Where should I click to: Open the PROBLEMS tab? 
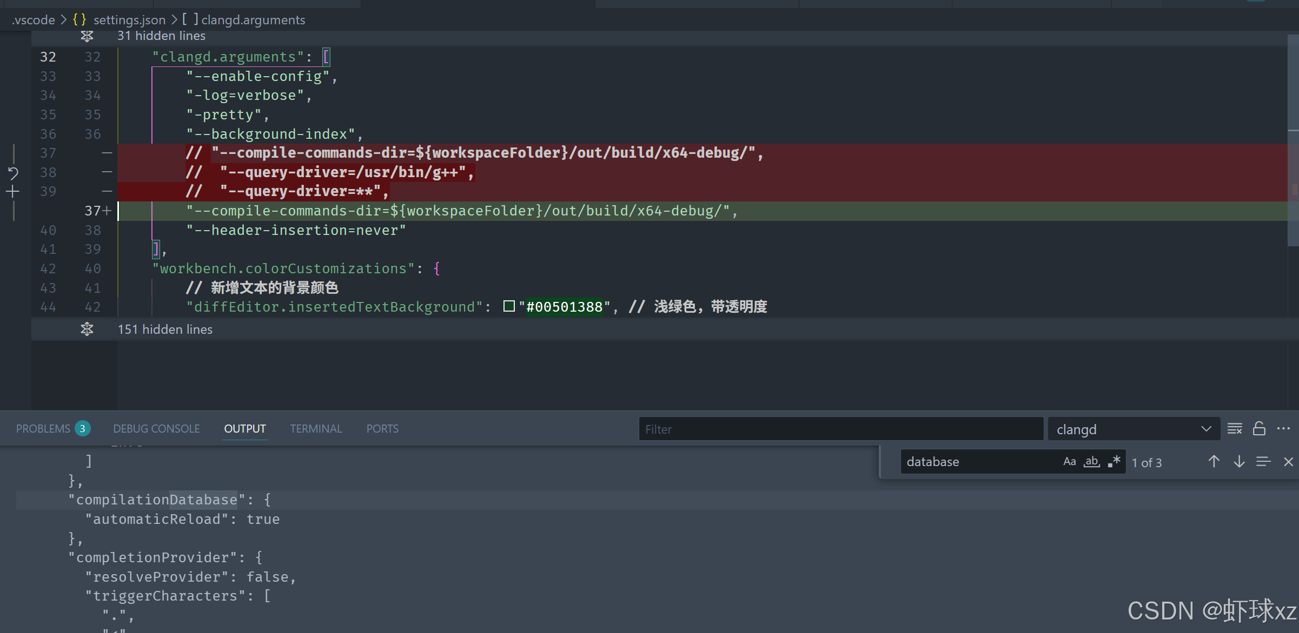pos(43,429)
